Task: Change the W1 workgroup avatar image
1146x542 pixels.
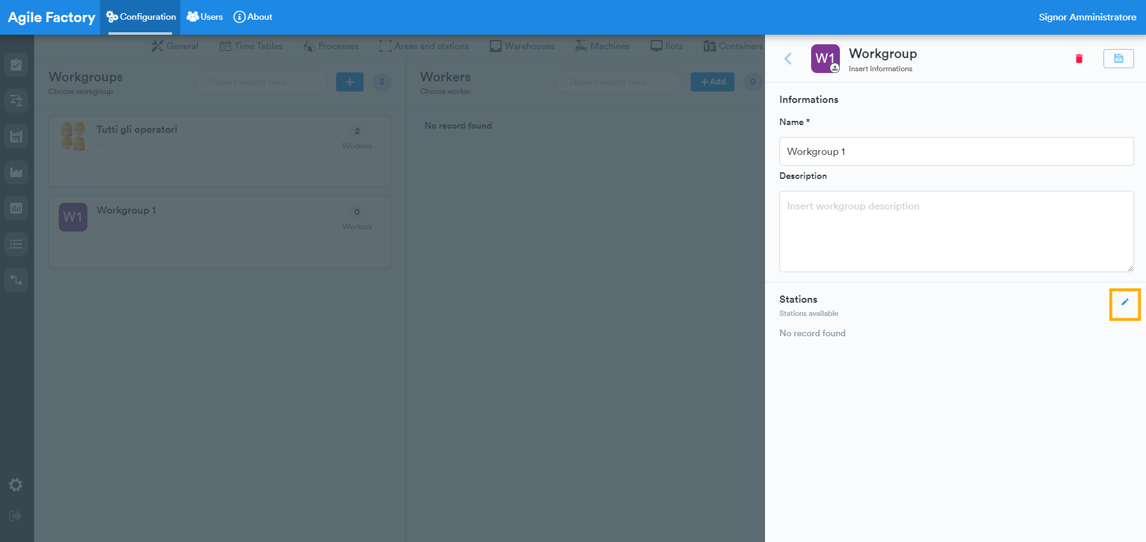Action: pos(826,59)
